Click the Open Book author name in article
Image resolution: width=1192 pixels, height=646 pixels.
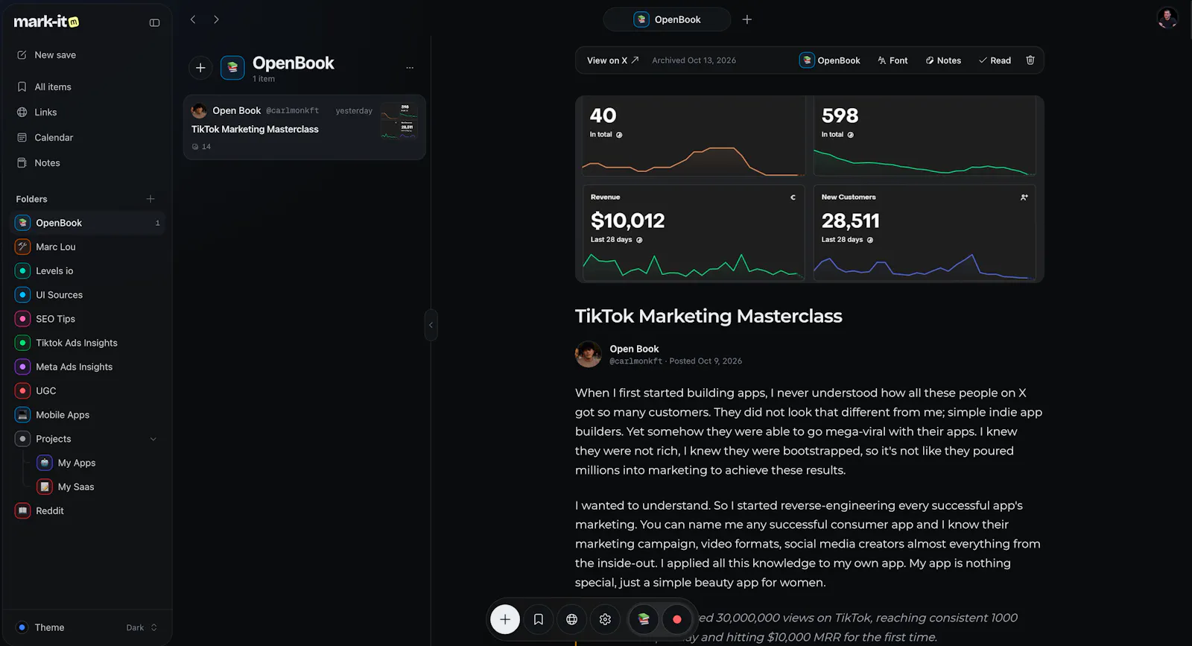(634, 349)
